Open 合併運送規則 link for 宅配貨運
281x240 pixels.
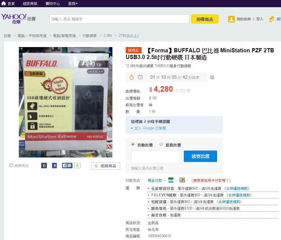coord(229,202)
